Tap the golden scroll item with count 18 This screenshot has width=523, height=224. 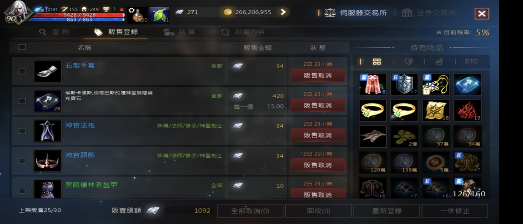(436, 110)
